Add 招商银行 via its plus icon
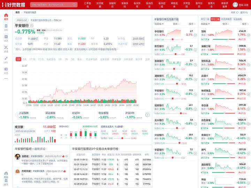Image resolution: width=251 pixels, height=188 pixels. [195, 109]
